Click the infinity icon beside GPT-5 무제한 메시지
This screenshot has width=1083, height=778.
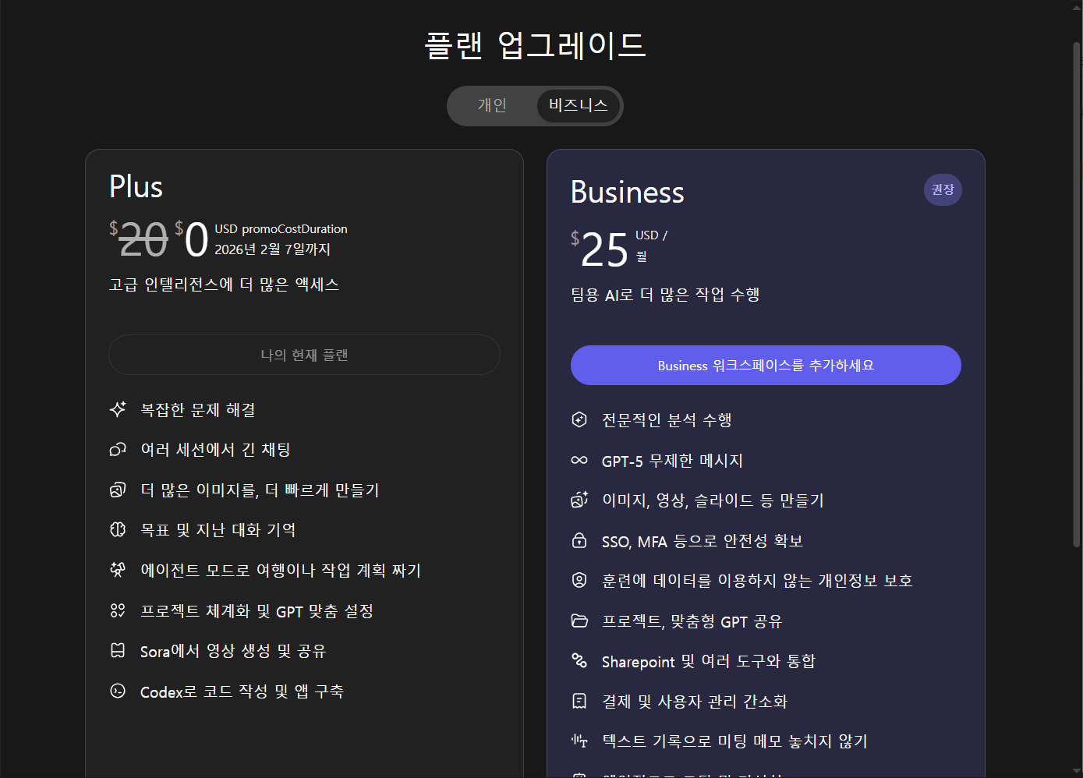(x=579, y=460)
